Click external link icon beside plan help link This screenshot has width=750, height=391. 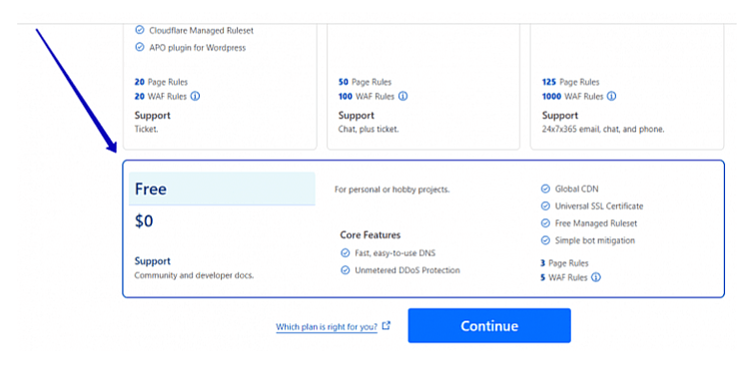click(386, 325)
